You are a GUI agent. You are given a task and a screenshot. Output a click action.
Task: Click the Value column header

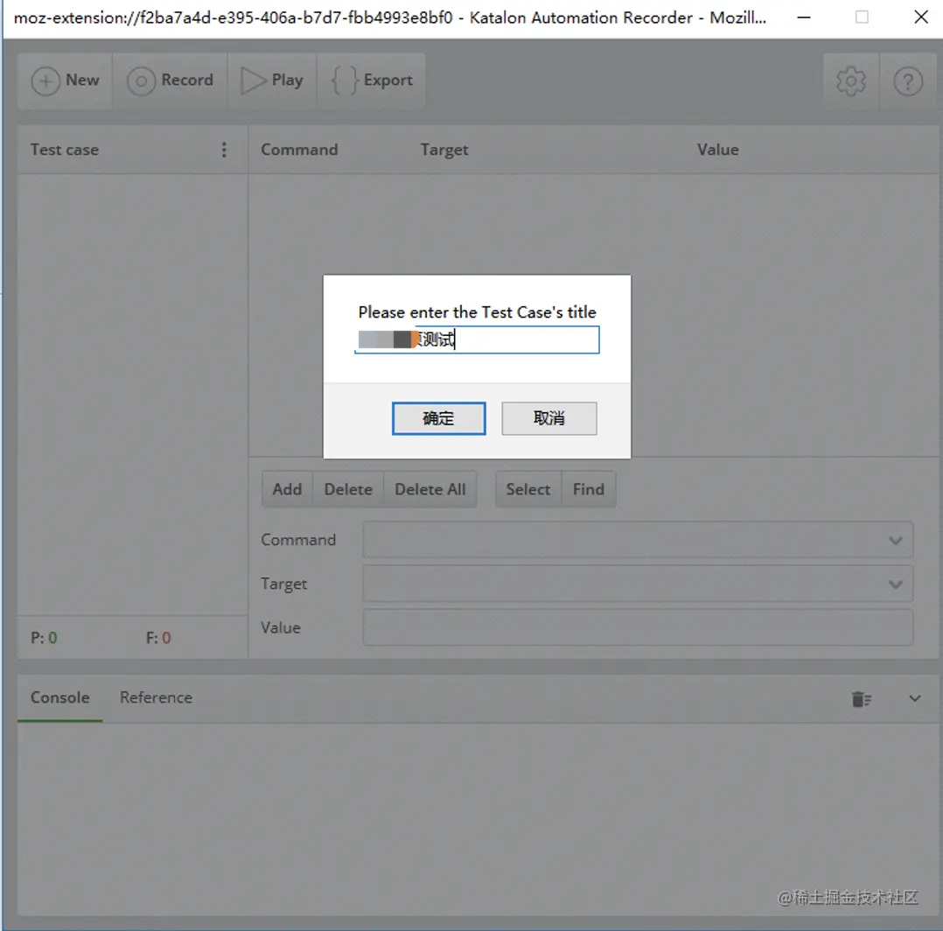(718, 150)
